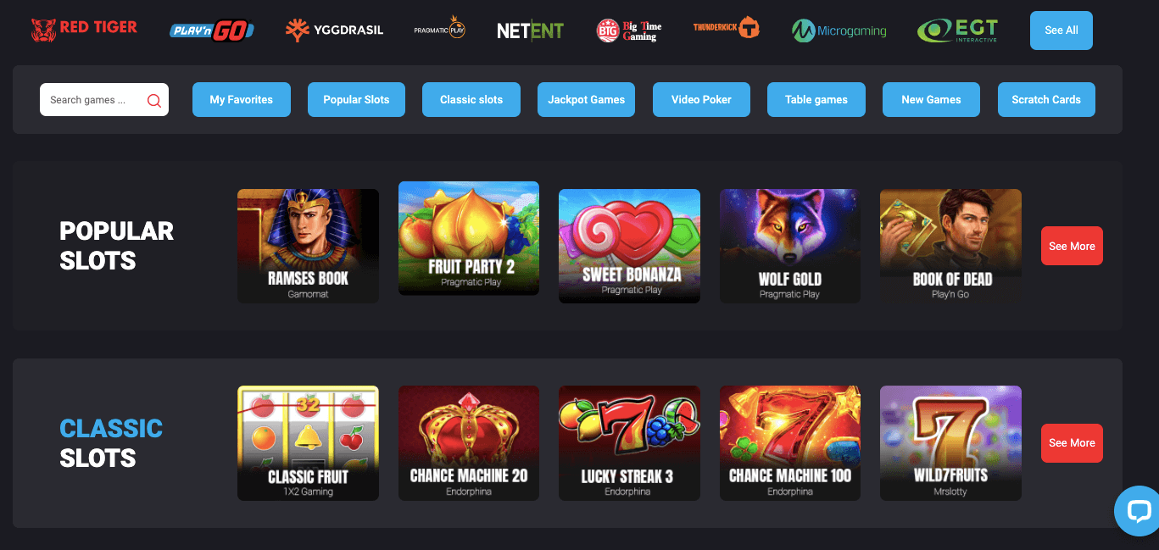This screenshot has height=550, width=1159.
Task: Select the Thunderkick provider logo
Action: (x=726, y=28)
